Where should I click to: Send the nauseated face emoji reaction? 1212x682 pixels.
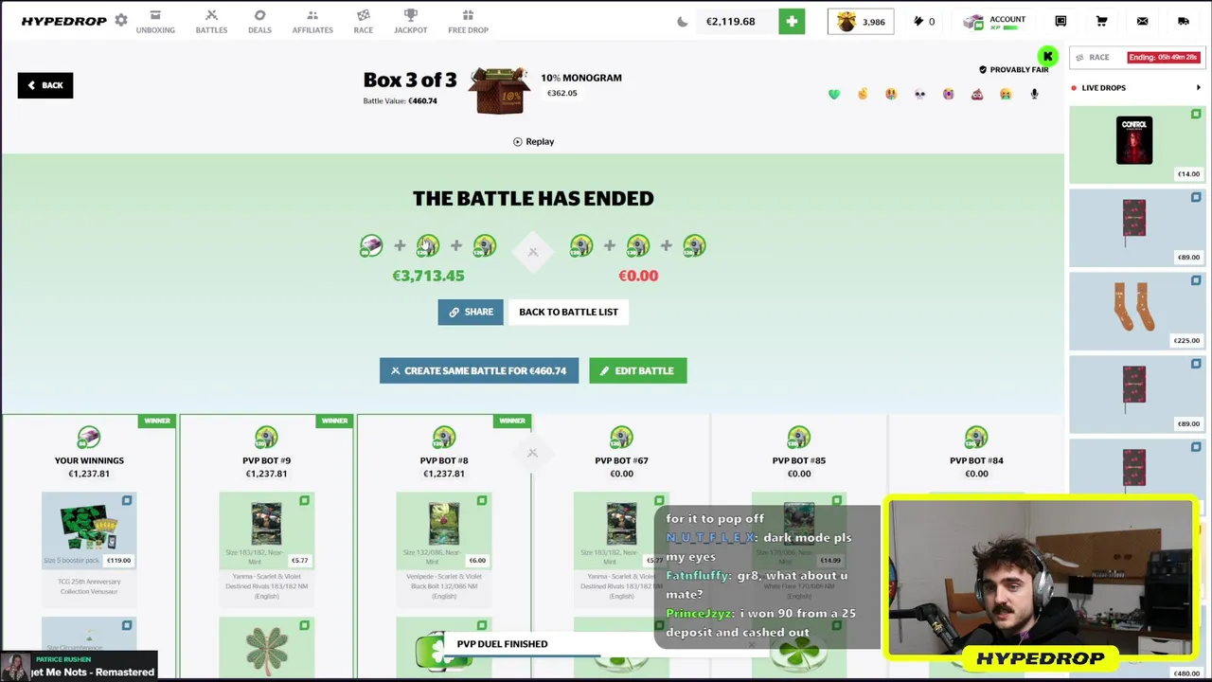1006,94
